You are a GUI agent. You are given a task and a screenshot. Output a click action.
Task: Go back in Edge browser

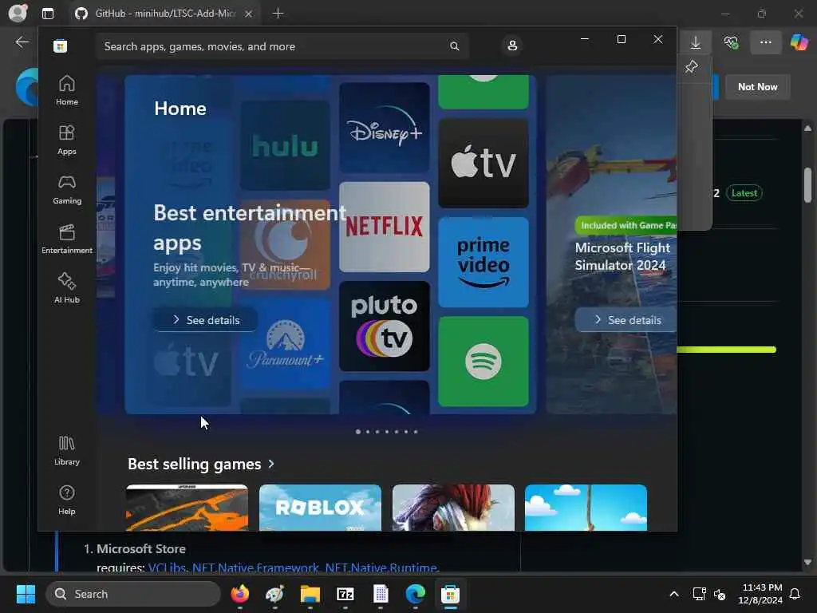pos(22,42)
